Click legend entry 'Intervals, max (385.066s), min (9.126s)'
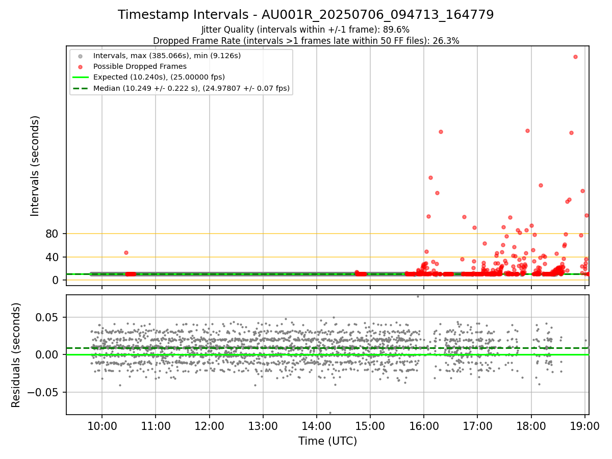This screenshot has width=612, height=459. pyautogui.click(x=167, y=55)
